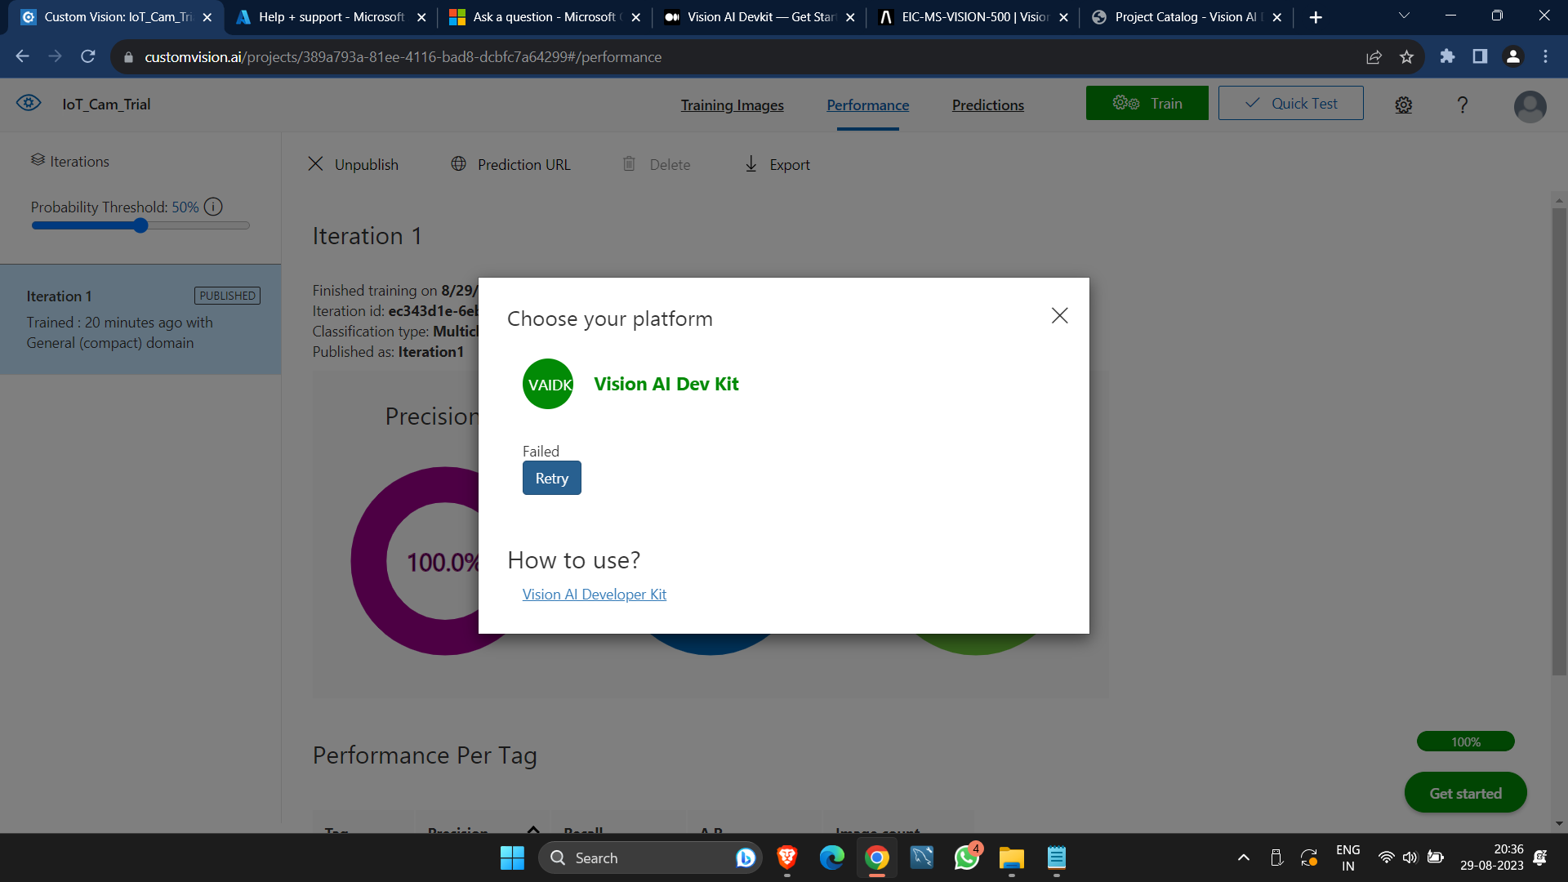Click the Iterations panel icon

tap(37, 160)
